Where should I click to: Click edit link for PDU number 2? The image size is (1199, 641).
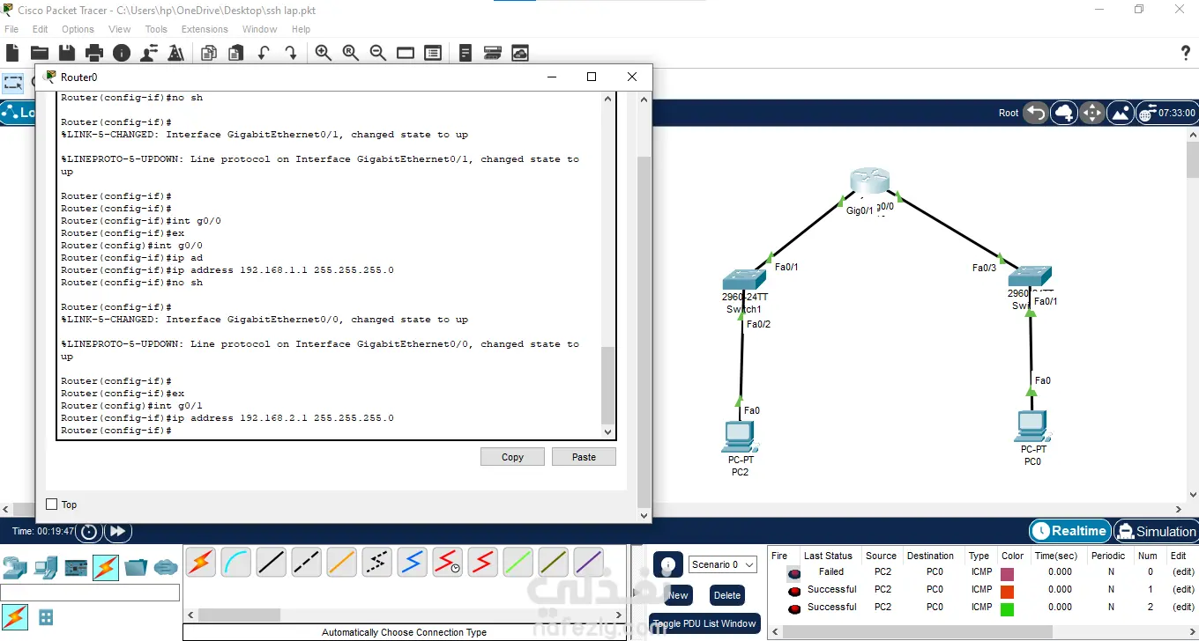pyautogui.click(x=1183, y=607)
